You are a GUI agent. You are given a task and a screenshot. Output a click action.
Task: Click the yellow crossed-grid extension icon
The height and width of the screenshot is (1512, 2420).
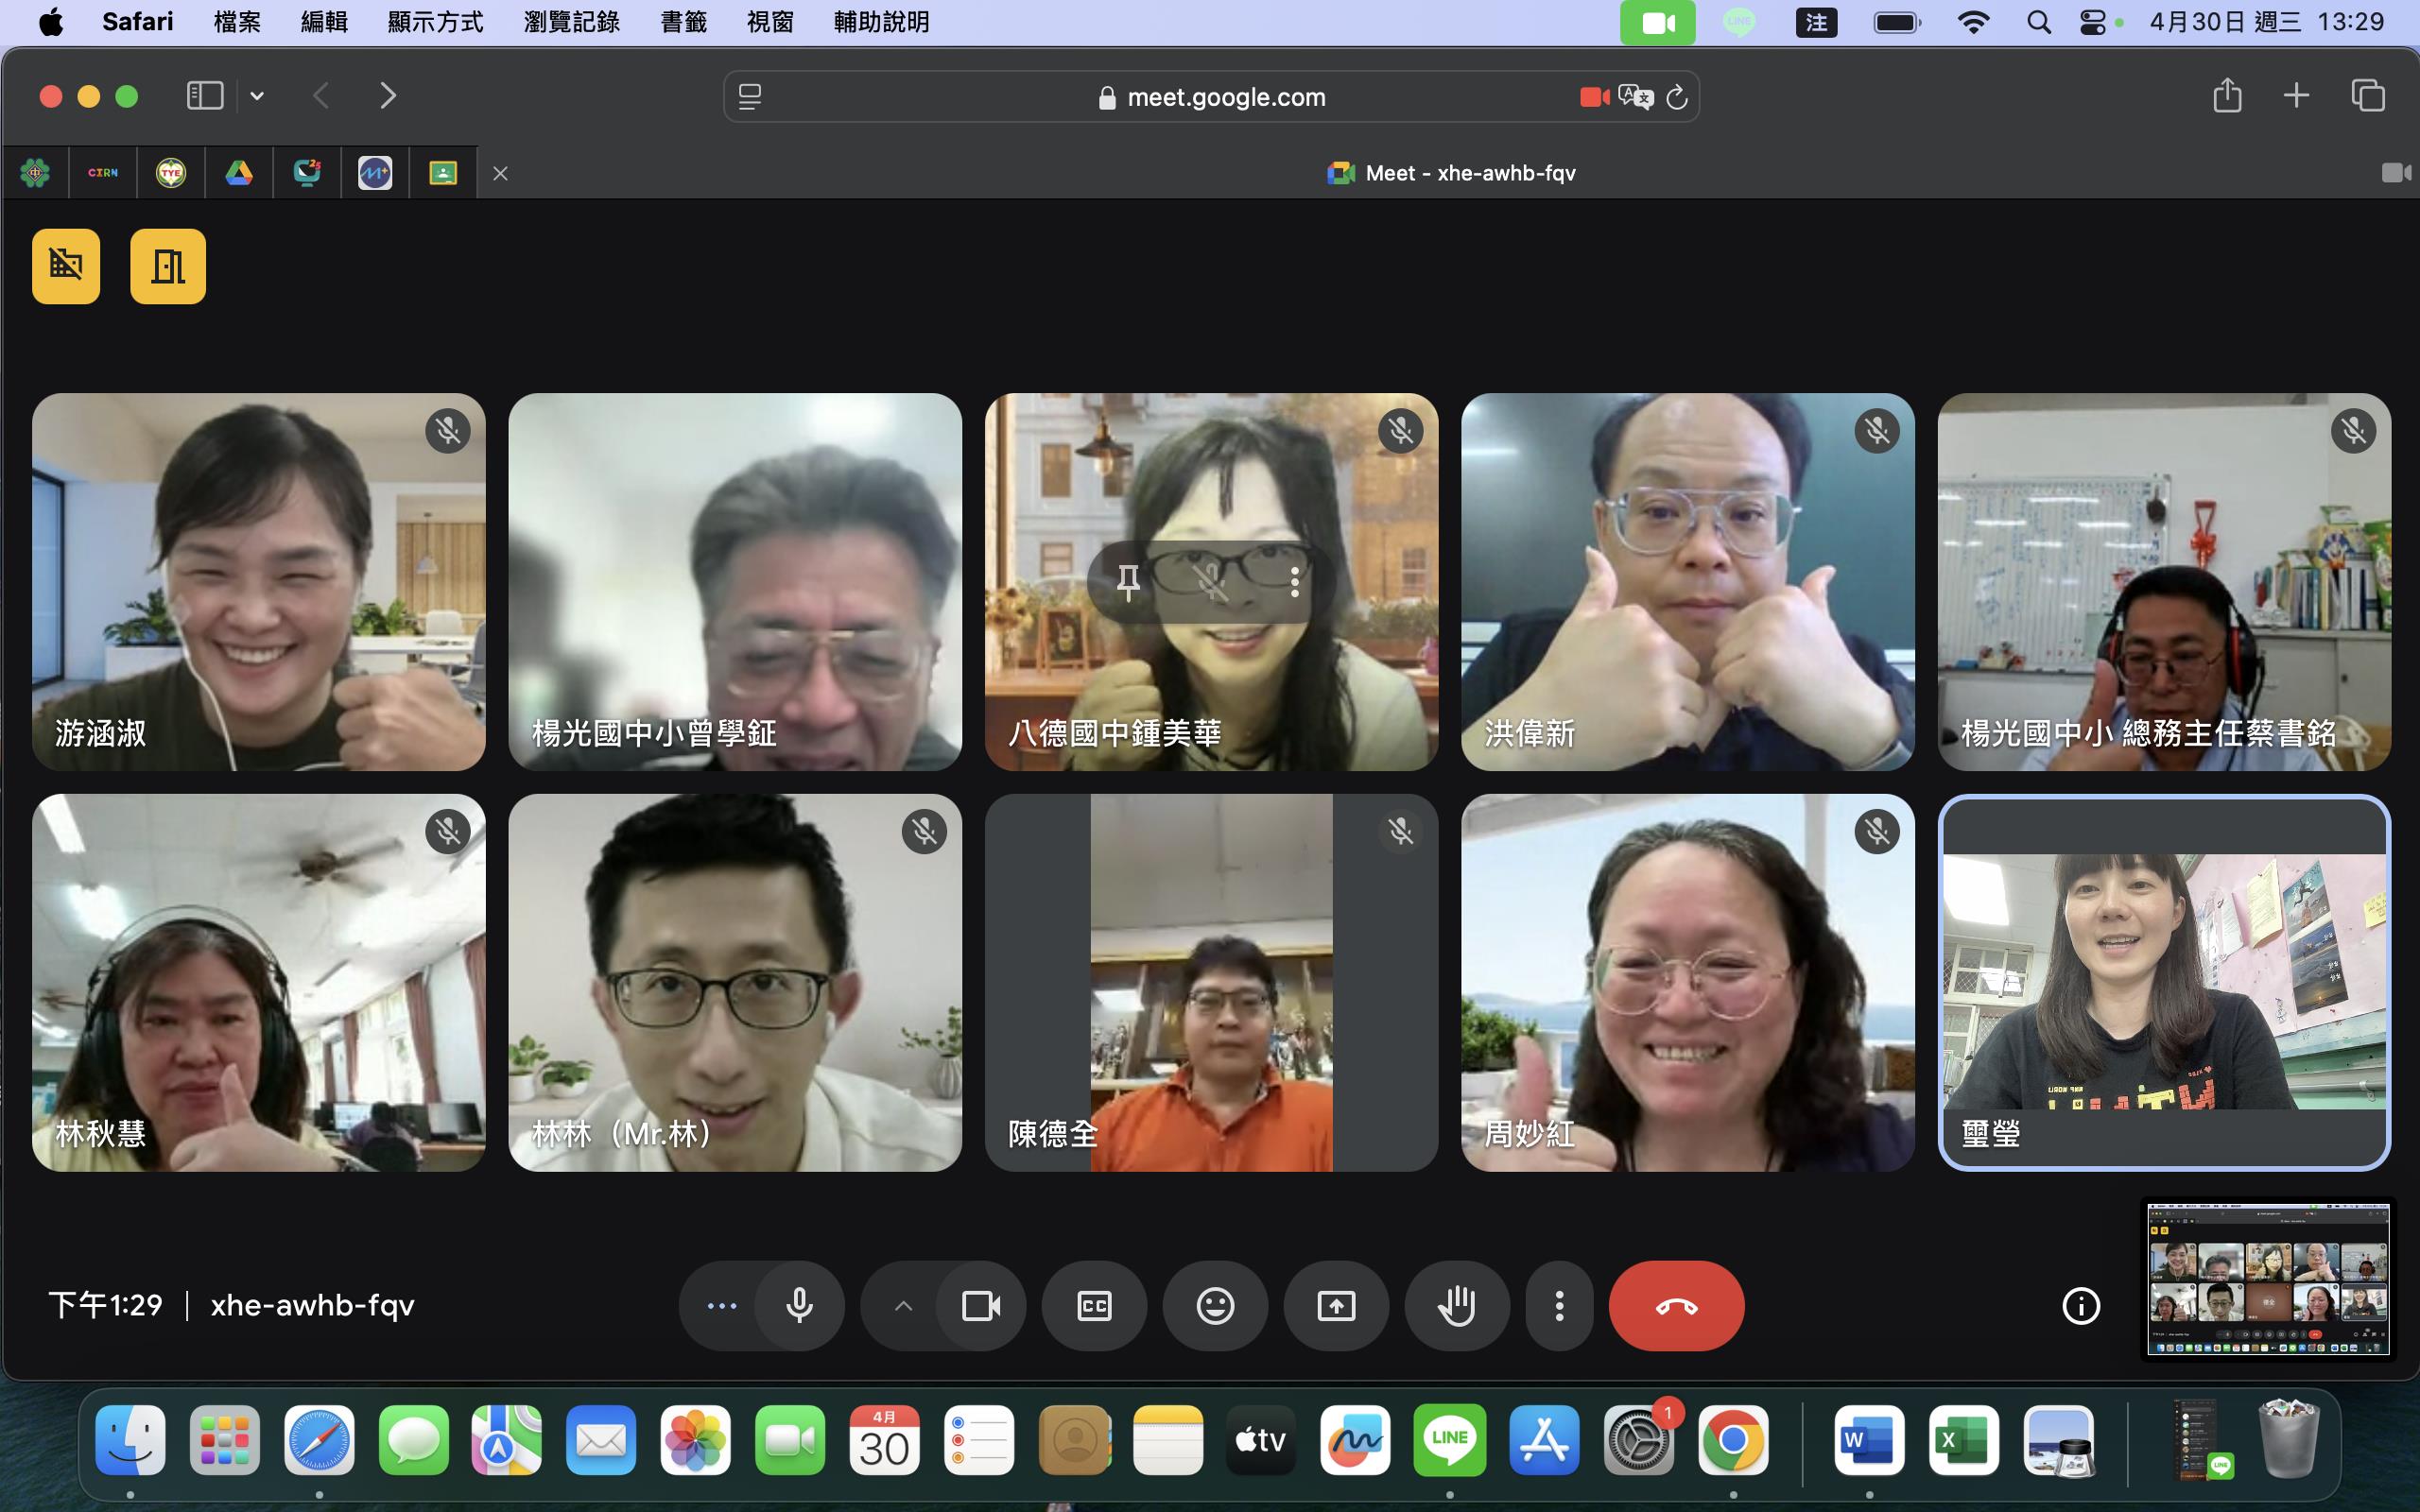66,266
